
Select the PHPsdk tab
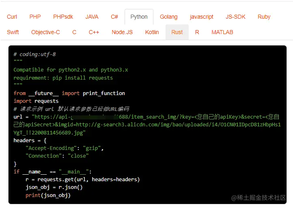(63, 17)
